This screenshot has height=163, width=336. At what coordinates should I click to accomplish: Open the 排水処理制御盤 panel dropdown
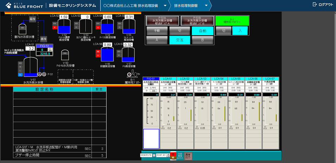tap(206, 6)
